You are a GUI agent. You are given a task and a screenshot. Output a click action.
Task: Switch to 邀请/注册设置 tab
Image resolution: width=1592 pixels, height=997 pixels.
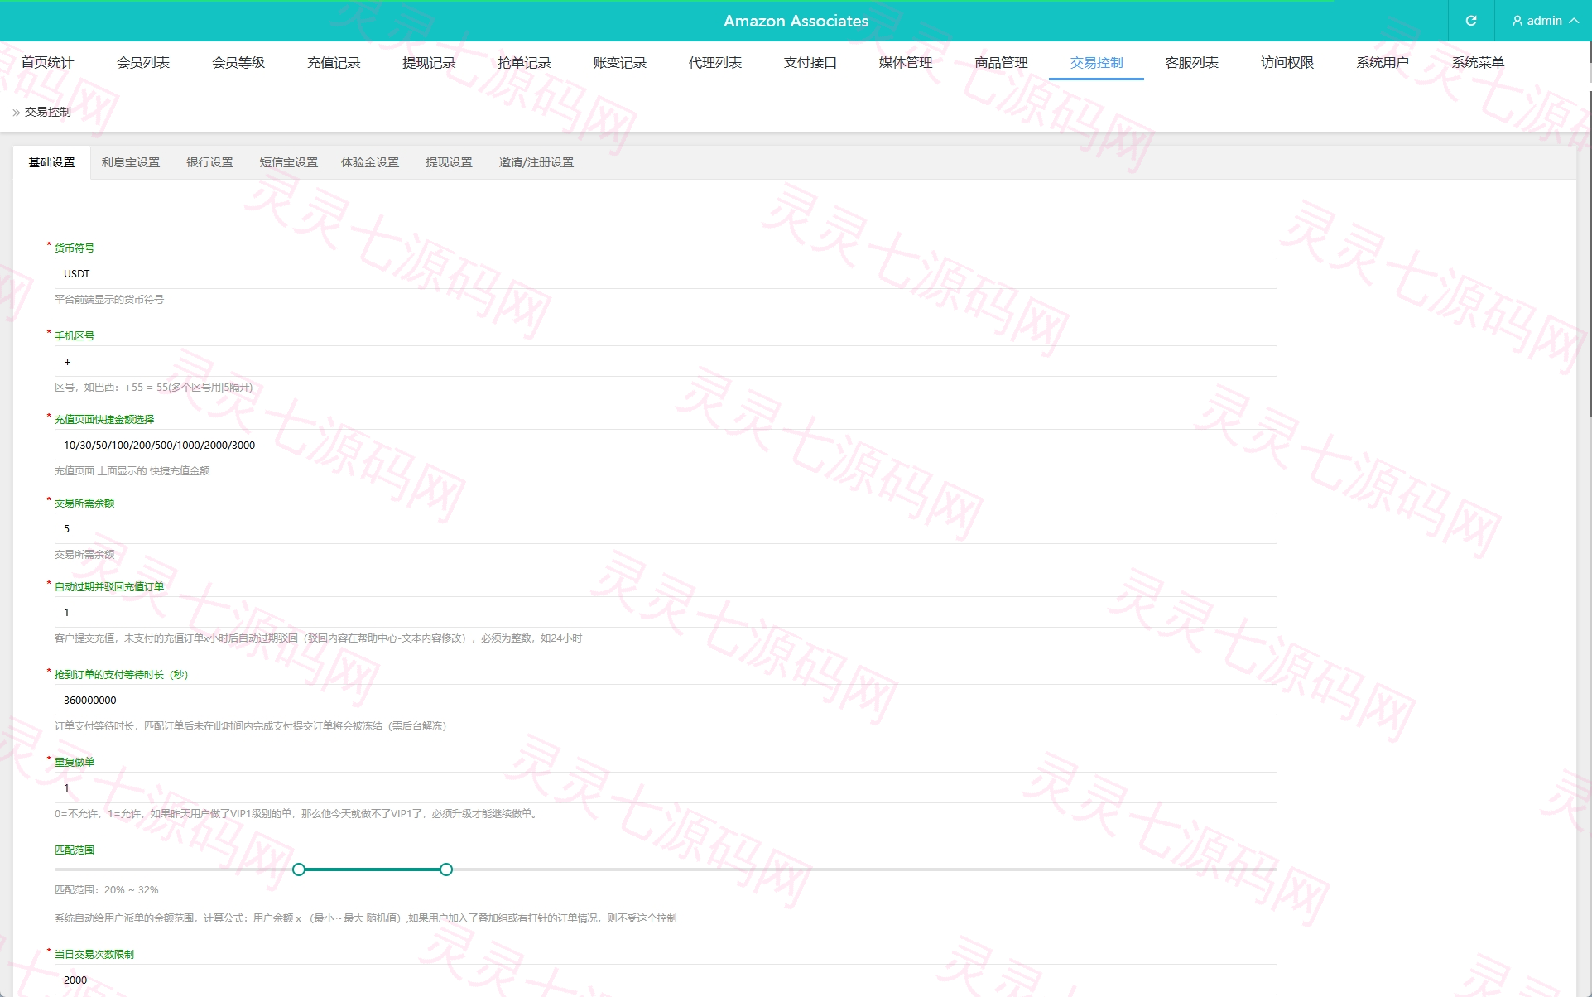[536, 162]
